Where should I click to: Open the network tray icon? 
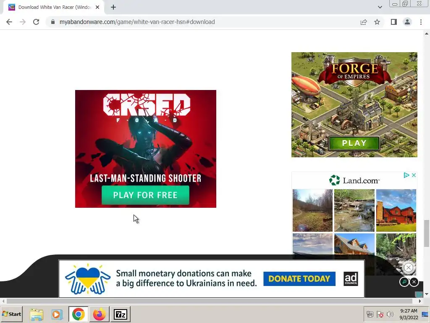pyautogui.click(x=370, y=314)
